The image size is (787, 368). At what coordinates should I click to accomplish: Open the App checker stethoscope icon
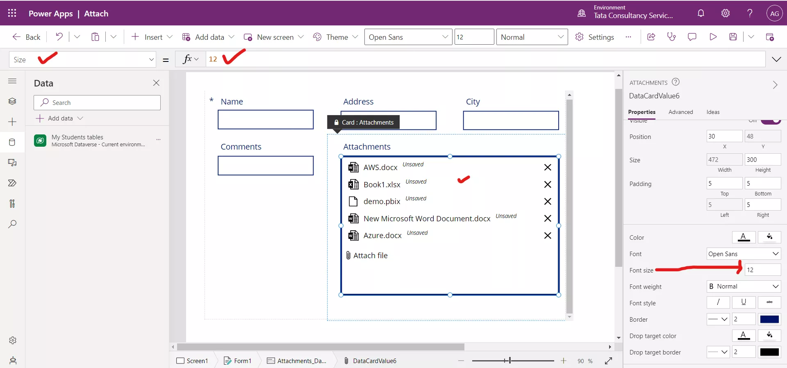click(671, 37)
